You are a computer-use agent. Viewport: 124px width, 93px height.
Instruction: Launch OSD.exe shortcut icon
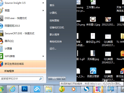1,18
